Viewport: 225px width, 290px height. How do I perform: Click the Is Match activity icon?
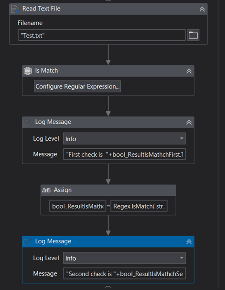tap(27, 71)
